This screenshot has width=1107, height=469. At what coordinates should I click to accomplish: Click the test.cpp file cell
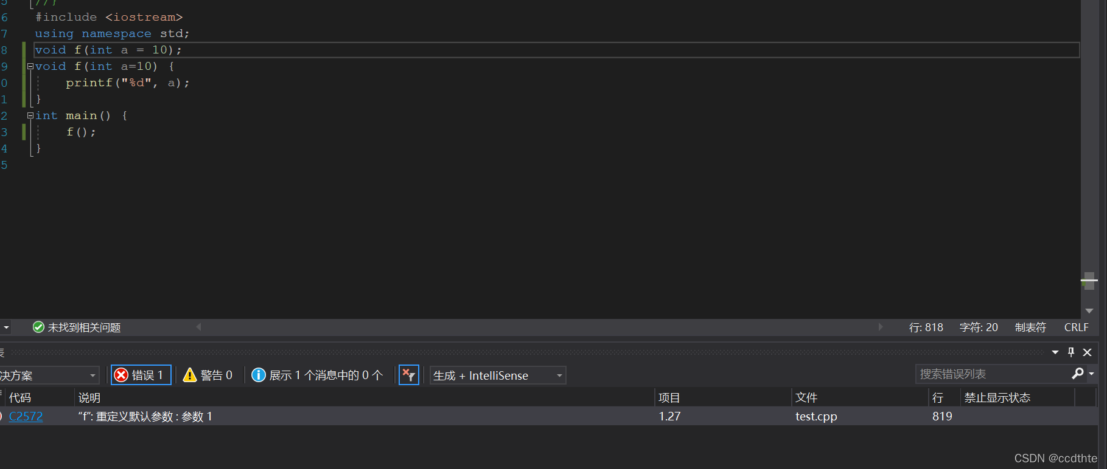[x=816, y=416]
